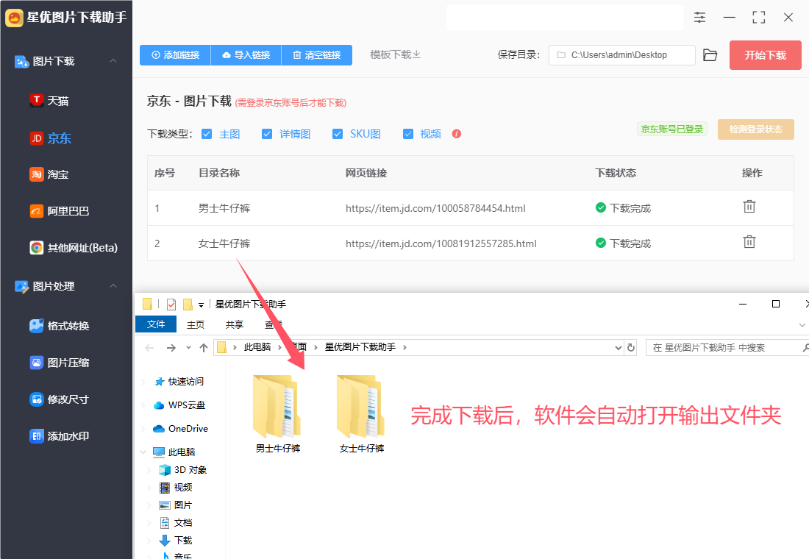The width and height of the screenshot is (809, 559).
Task: Select 图片 in Explorer navigation pane
Action: 176,505
